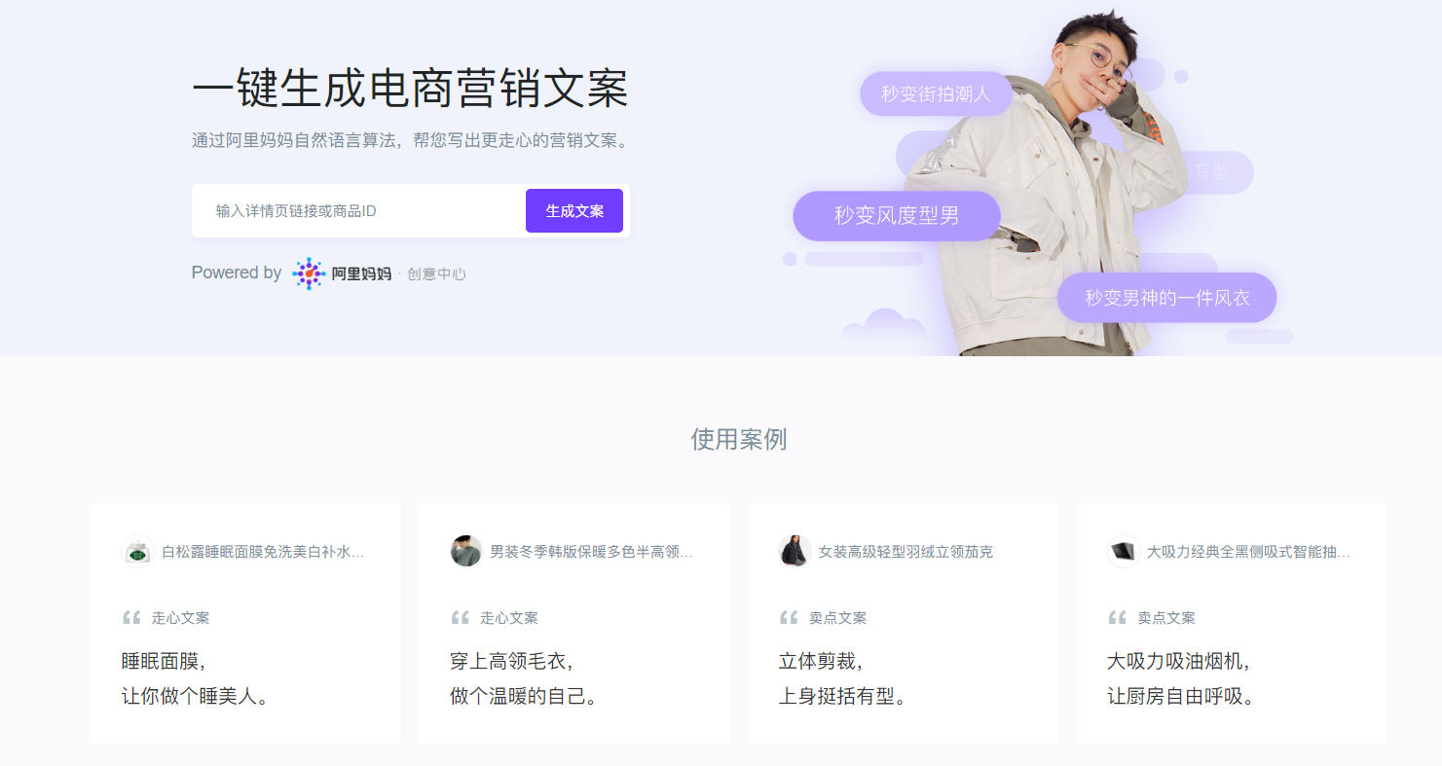The image size is (1442, 766).
Task: Open the 阿里妈妈 brand text link
Action: click(361, 274)
